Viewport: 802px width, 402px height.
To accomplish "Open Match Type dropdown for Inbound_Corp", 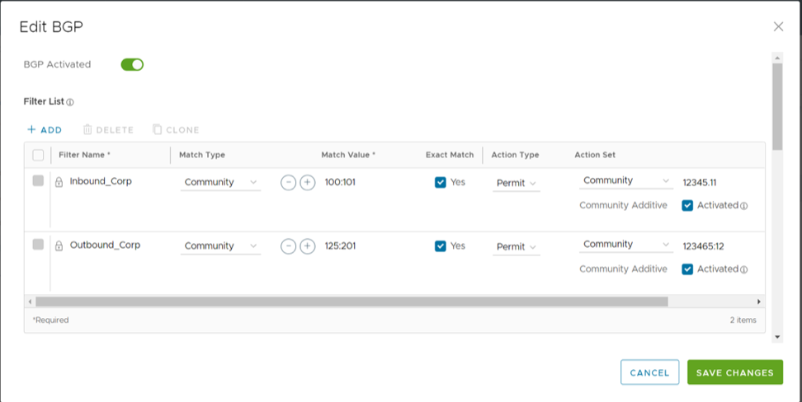I will pyautogui.click(x=220, y=182).
